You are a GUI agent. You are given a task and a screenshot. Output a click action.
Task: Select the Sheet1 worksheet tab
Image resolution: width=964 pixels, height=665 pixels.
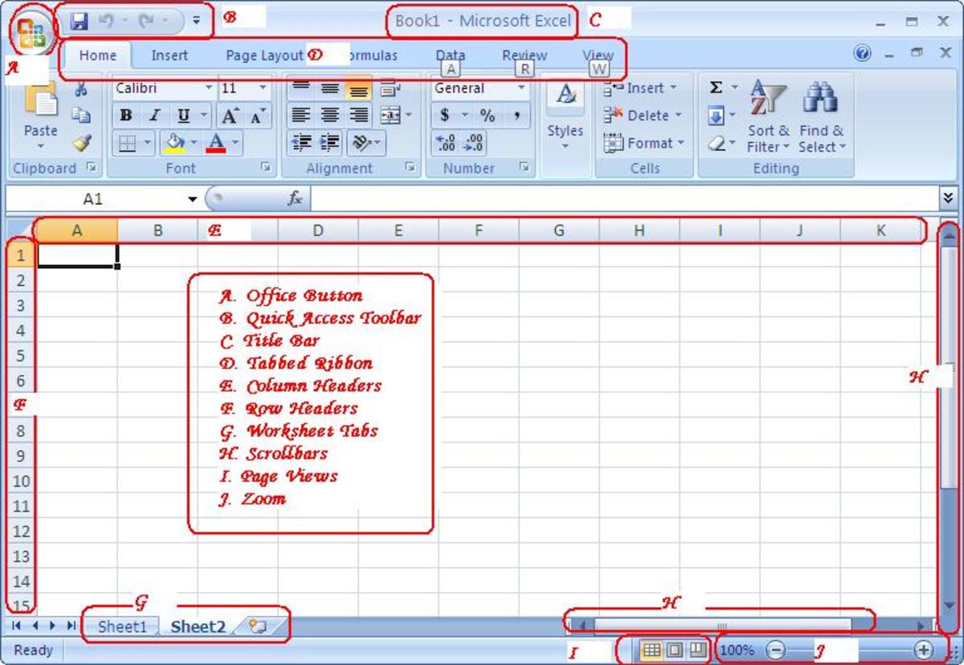point(122,627)
